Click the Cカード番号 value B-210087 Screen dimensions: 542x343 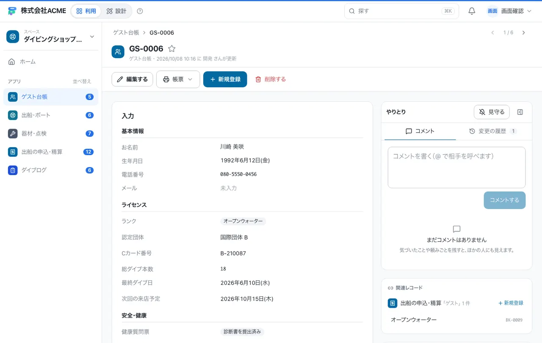click(x=233, y=254)
